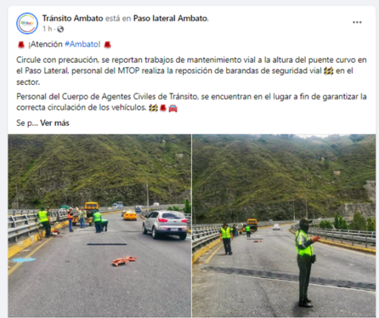379x318 pixels.
Task: Open left photo of road workers
Action: (x=100, y=226)
